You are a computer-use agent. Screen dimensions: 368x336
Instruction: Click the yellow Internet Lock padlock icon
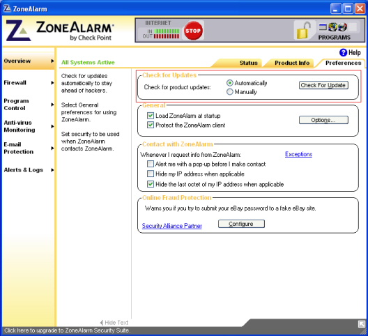(303, 30)
